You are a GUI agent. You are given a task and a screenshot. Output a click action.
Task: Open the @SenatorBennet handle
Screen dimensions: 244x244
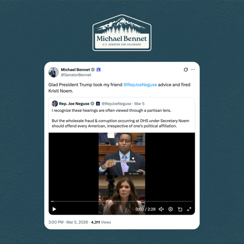76,75
